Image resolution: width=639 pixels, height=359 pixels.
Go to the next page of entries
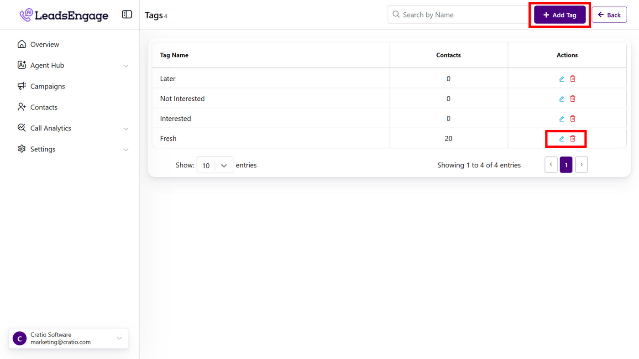[x=581, y=165]
